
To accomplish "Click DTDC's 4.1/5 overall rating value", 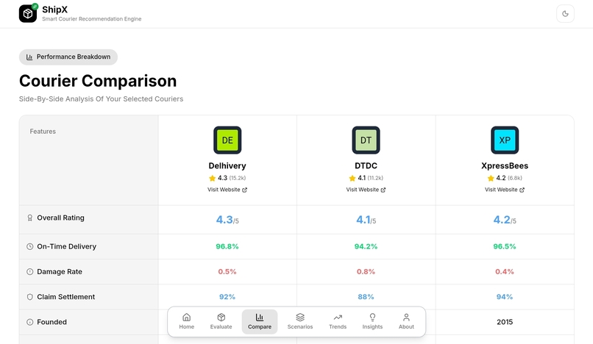I will point(366,220).
